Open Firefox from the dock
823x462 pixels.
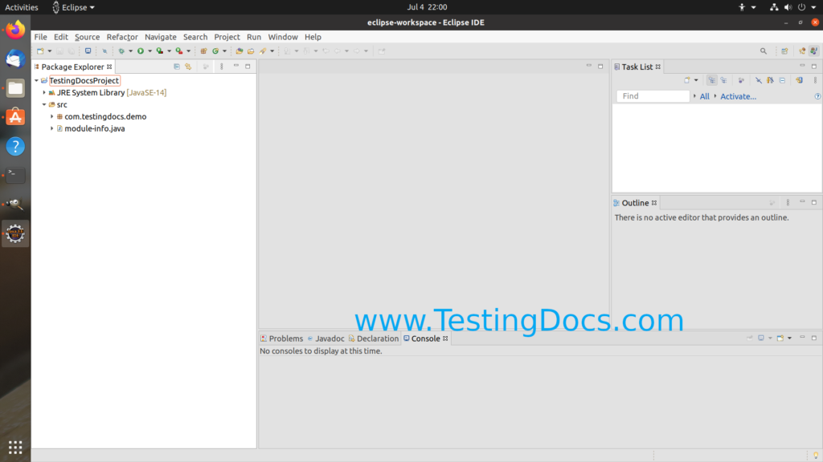pos(15,30)
